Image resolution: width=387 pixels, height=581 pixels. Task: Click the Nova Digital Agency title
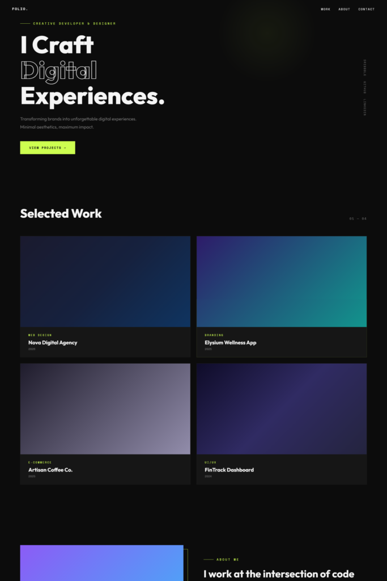click(53, 343)
